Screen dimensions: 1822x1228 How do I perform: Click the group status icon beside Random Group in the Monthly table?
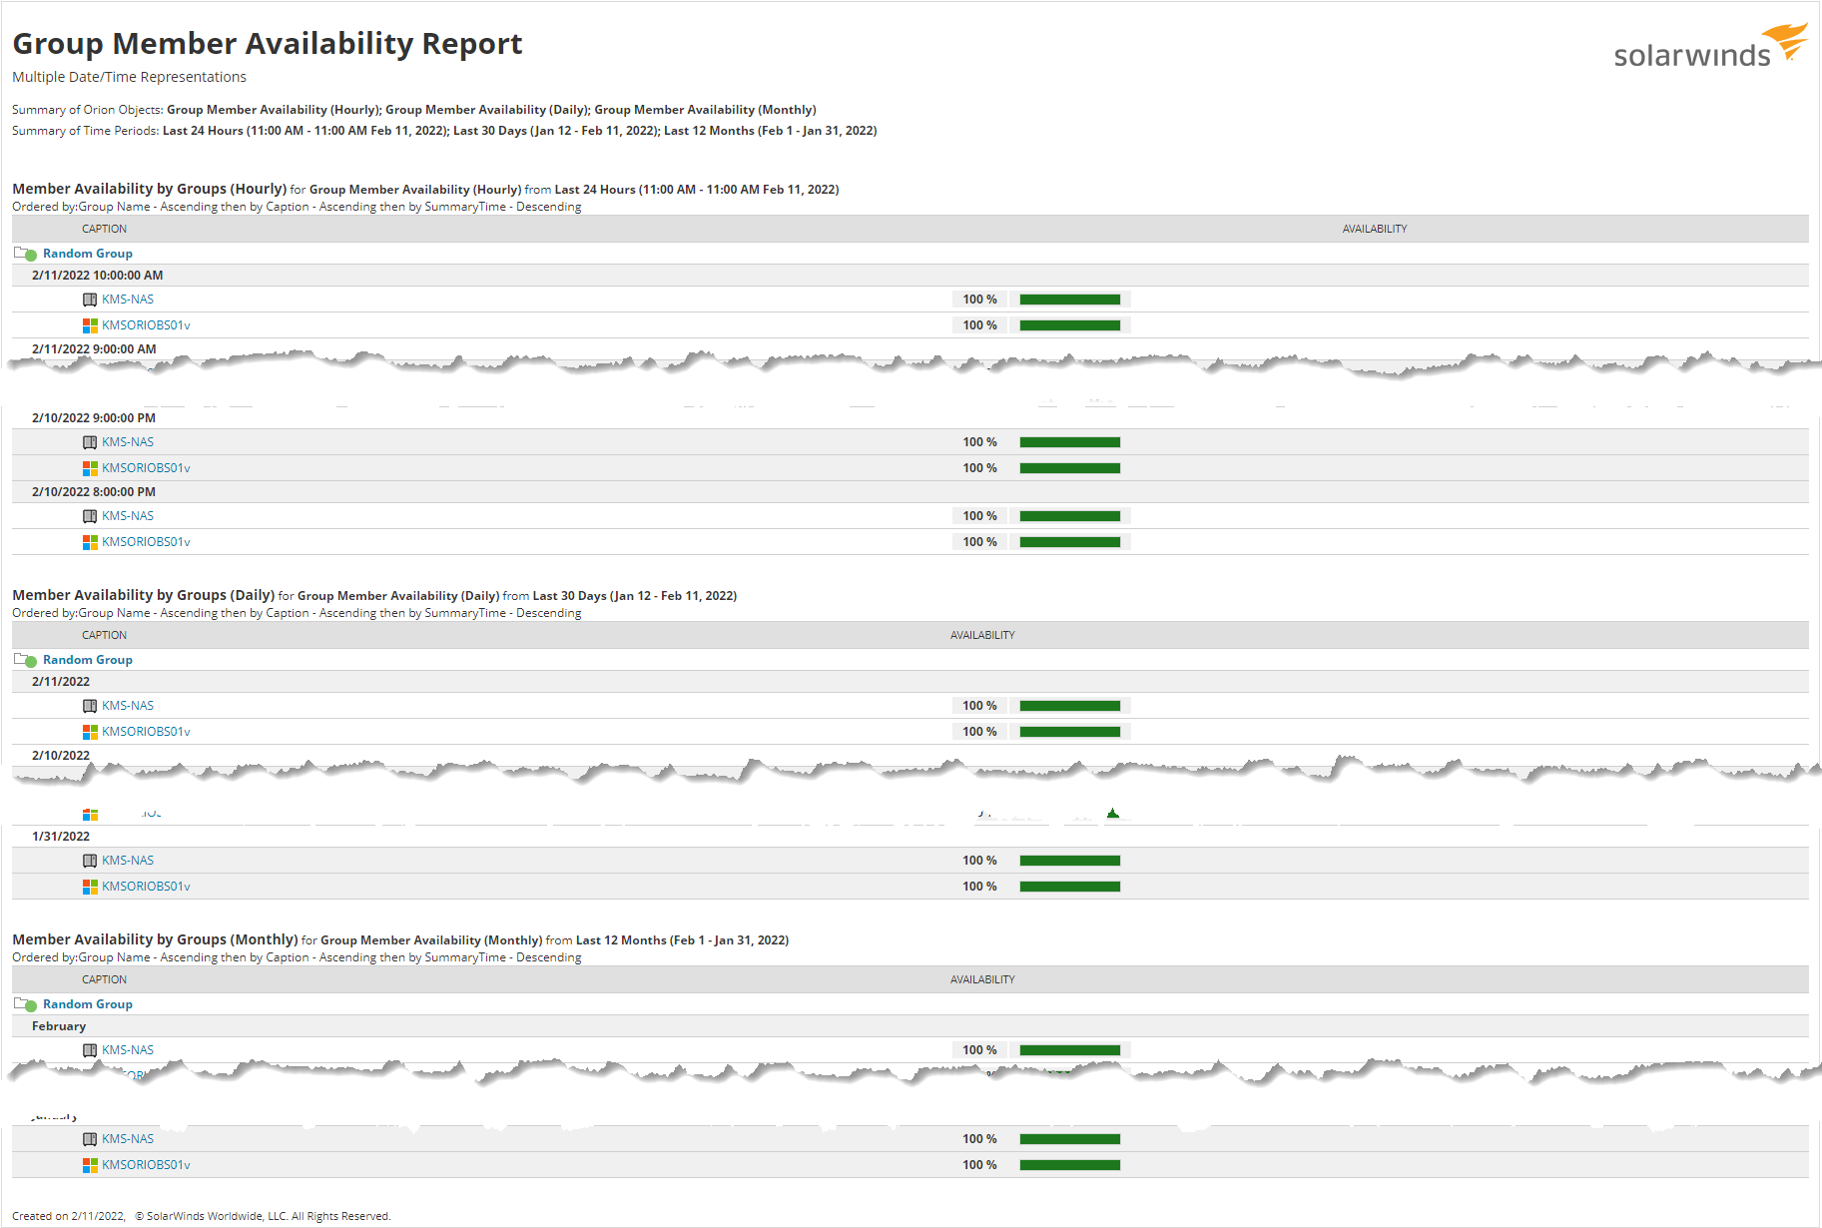(26, 1004)
